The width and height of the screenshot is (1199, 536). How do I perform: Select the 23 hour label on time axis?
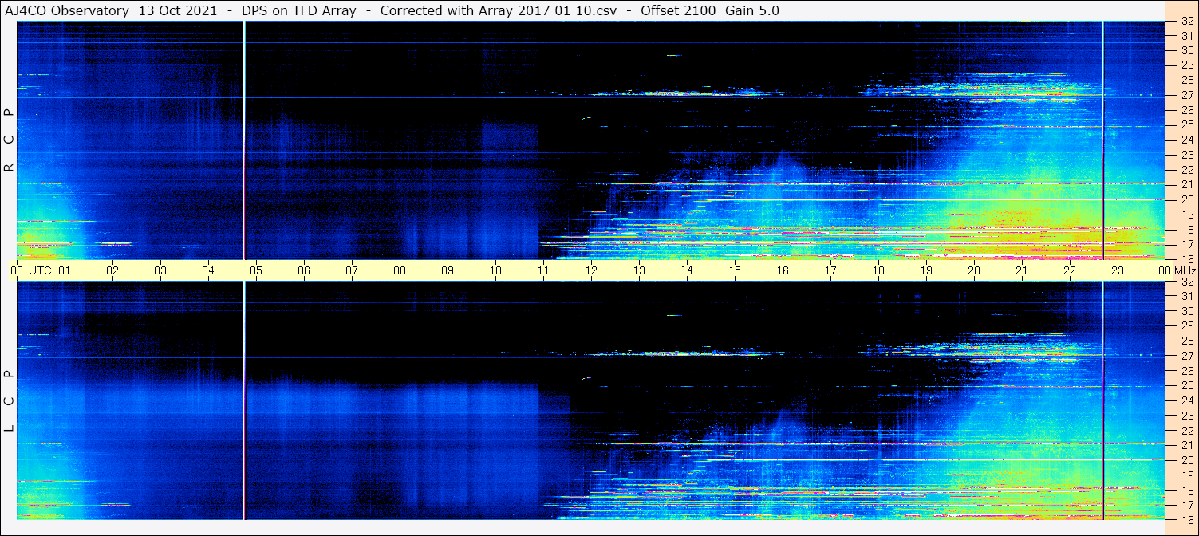(1118, 270)
